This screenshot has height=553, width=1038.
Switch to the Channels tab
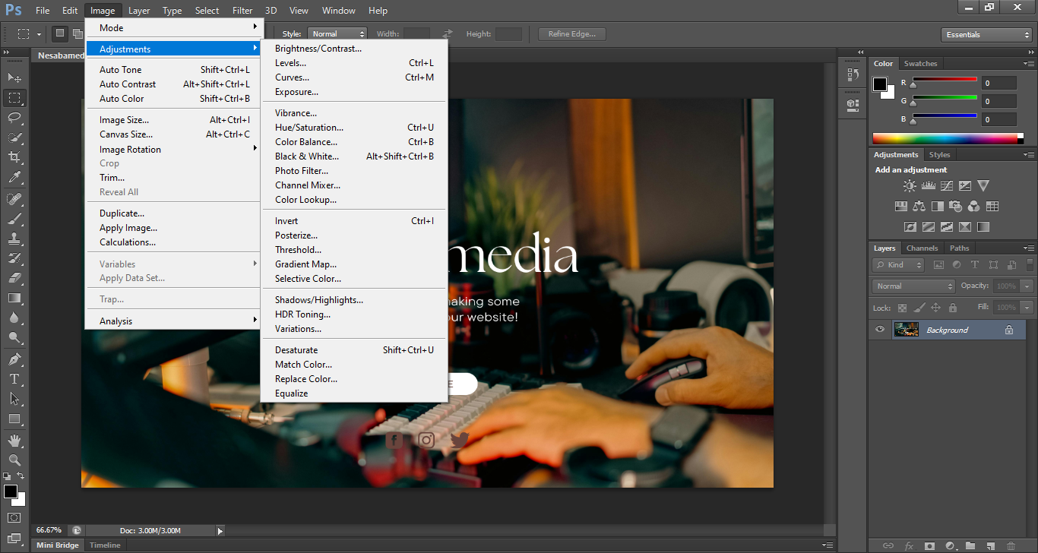point(922,248)
